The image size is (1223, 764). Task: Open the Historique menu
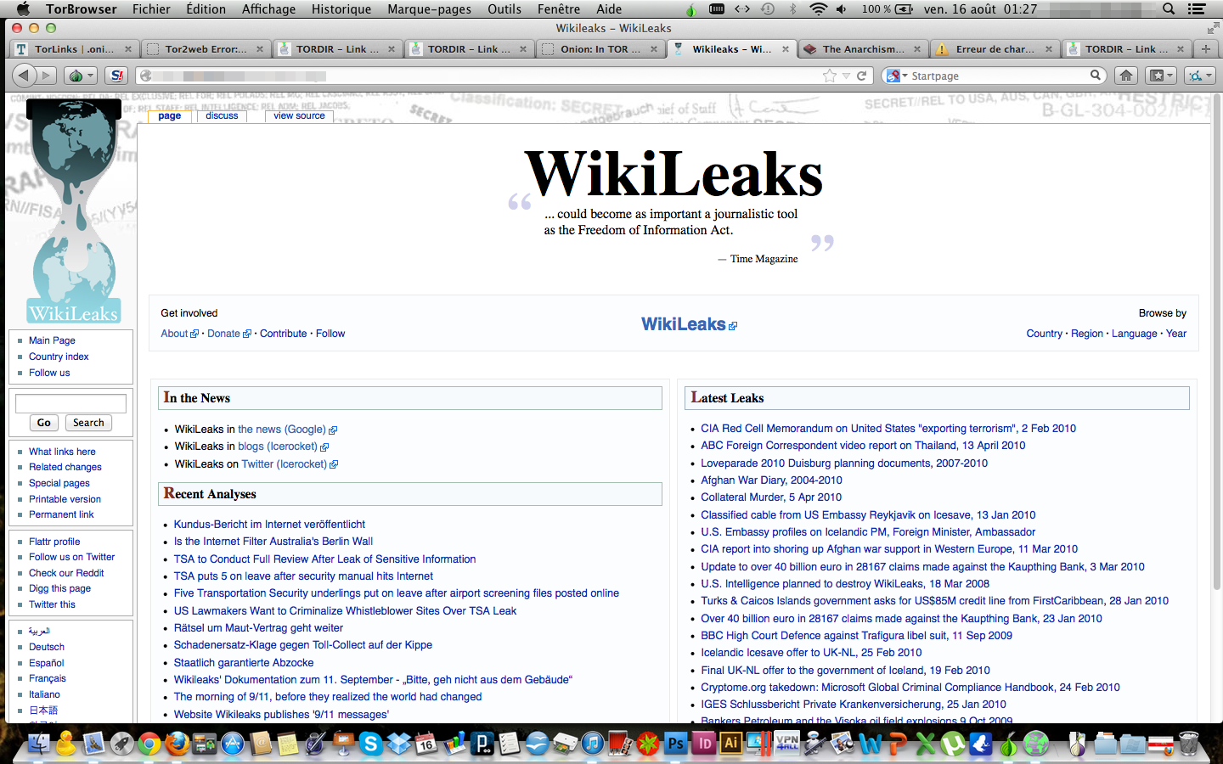pos(341,9)
